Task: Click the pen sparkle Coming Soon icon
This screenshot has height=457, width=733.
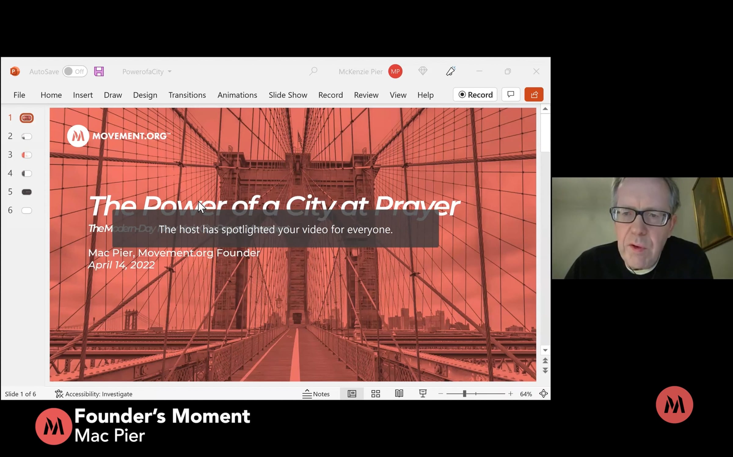Action: [x=451, y=71]
